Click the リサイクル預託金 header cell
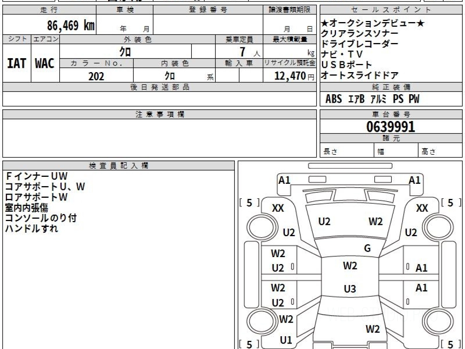The image size is (465, 349). click(289, 63)
